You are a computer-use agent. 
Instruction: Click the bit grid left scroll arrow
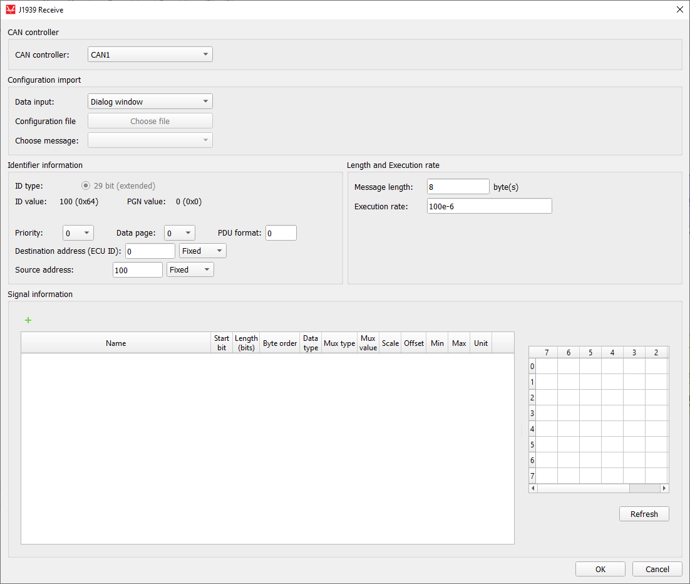[533, 488]
